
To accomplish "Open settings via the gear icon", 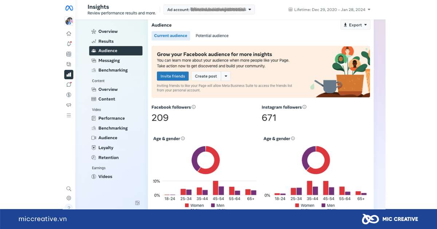I will 69,198.
